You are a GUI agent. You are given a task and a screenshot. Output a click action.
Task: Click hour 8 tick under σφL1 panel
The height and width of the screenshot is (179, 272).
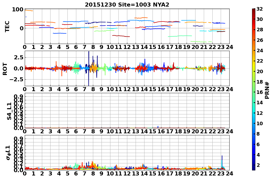tap(93, 173)
